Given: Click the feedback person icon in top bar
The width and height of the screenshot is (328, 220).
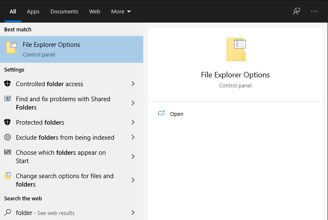Looking at the screenshot, I should pos(297,11).
